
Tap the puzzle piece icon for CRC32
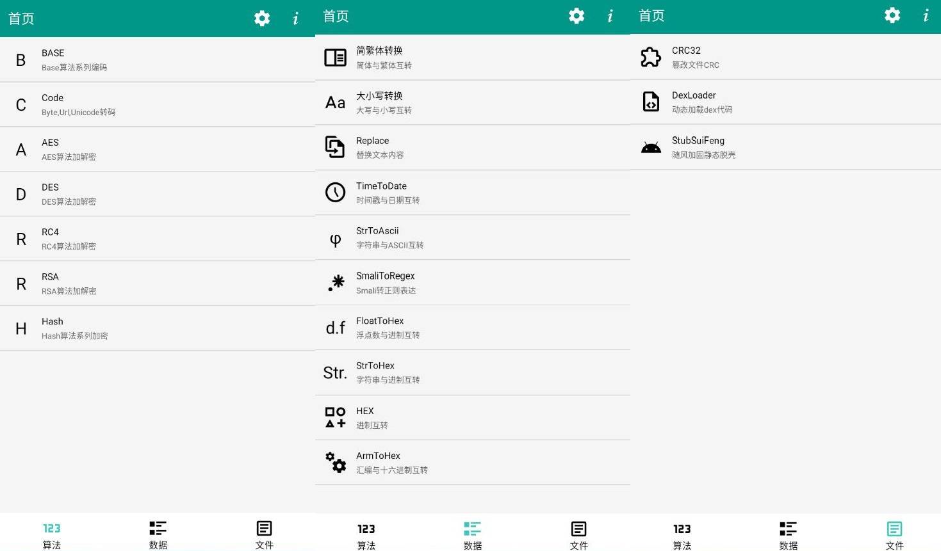click(x=651, y=57)
